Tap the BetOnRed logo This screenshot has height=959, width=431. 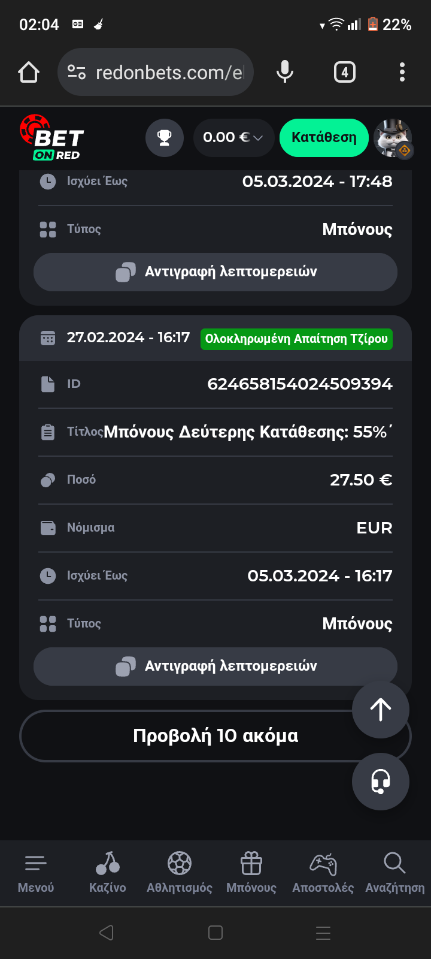click(52, 138)
